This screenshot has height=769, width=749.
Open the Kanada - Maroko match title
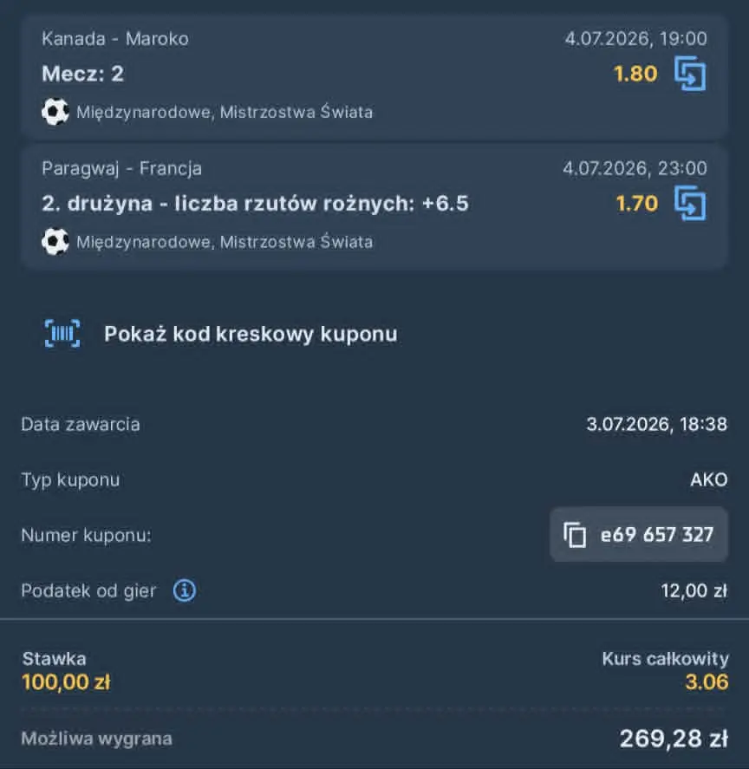[114, 39]
